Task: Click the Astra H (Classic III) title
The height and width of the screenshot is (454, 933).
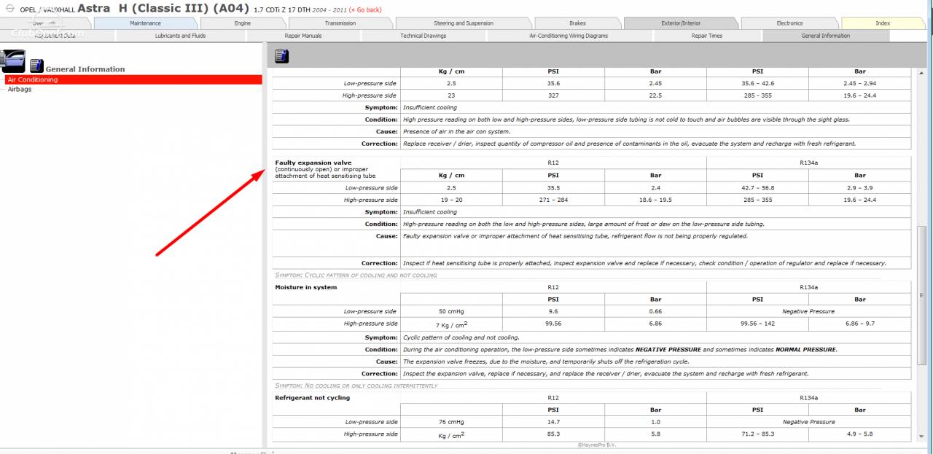Action: [163, 9]
